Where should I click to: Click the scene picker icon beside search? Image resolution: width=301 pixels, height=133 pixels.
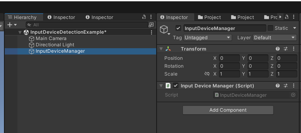click(151, 25)
